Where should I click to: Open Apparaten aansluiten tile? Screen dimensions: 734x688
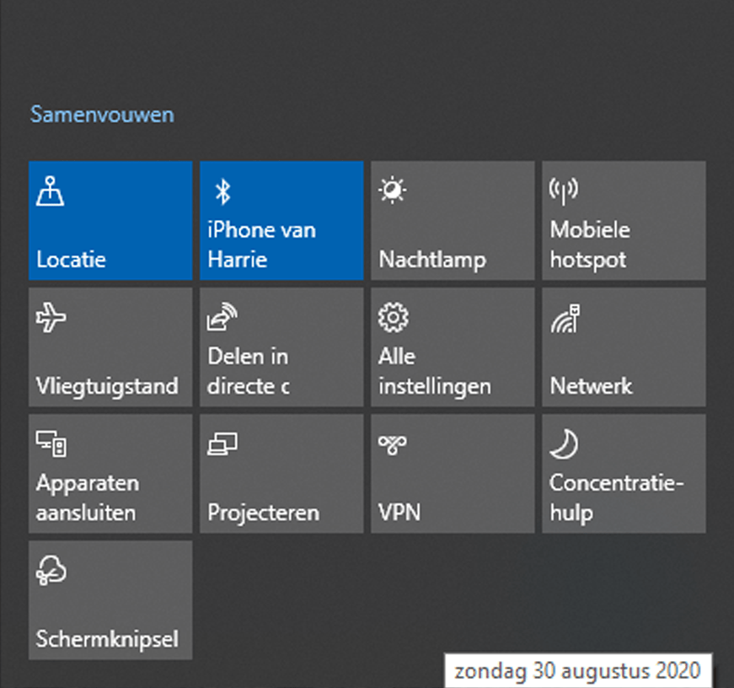tap(110, 474)
